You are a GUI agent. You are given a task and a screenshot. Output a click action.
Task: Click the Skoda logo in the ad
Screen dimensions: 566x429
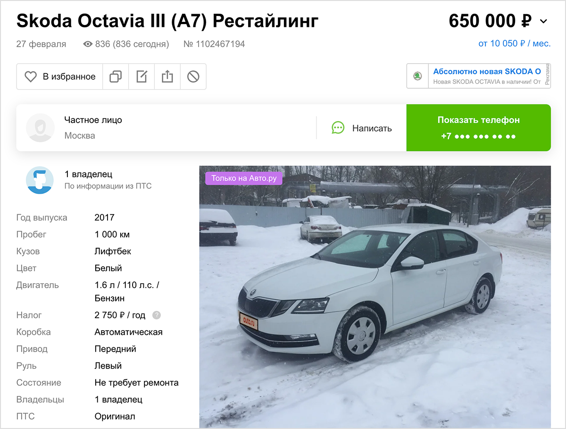coord(417,76)
